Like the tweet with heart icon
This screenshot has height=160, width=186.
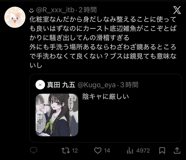98,151
